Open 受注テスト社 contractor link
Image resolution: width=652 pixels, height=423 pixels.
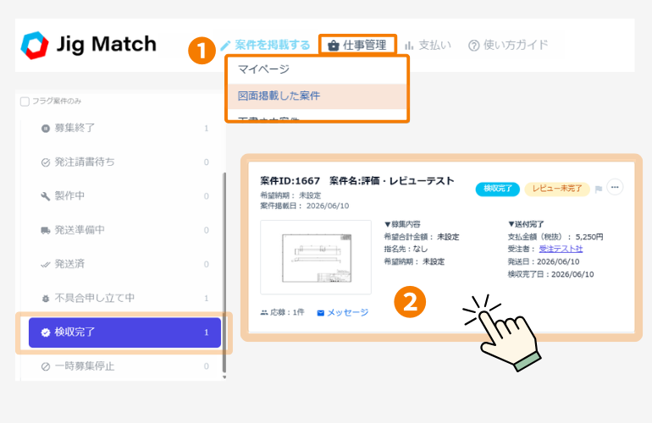tap(561, 249)
